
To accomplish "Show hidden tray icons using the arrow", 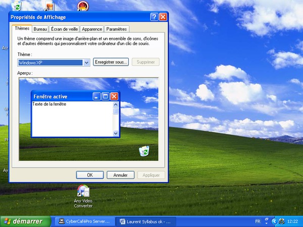I will pos(274,221).
